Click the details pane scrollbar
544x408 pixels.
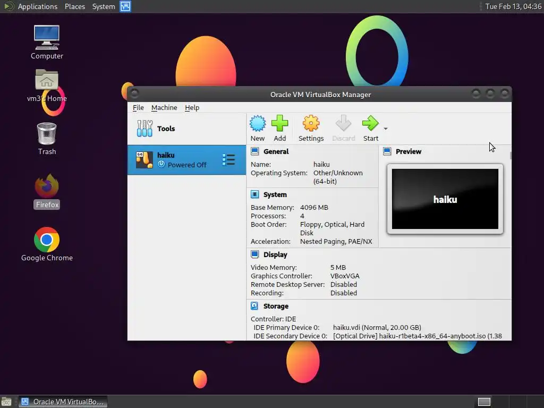(511, 156)
